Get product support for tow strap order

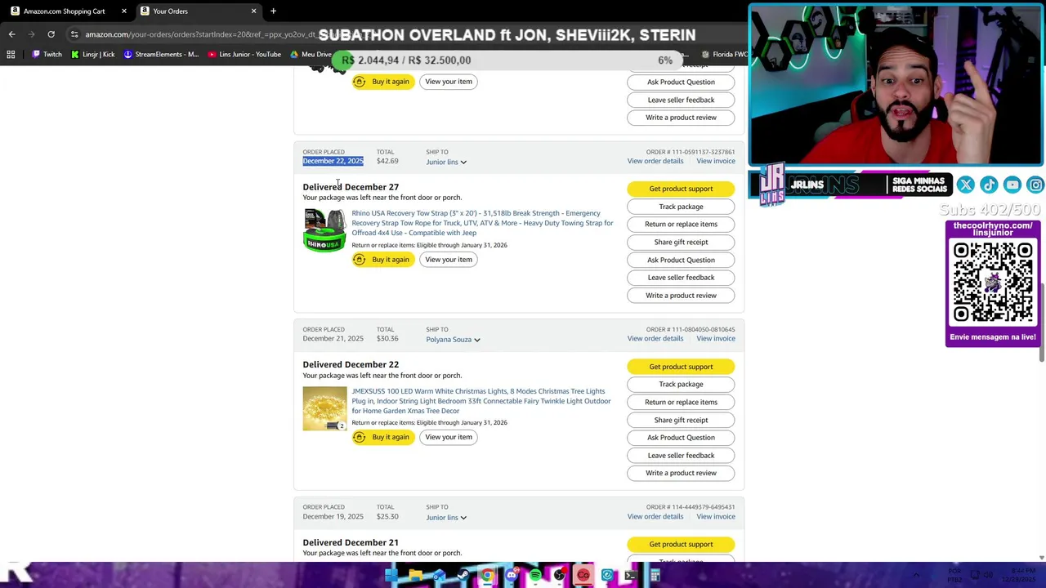pos(681,189)
